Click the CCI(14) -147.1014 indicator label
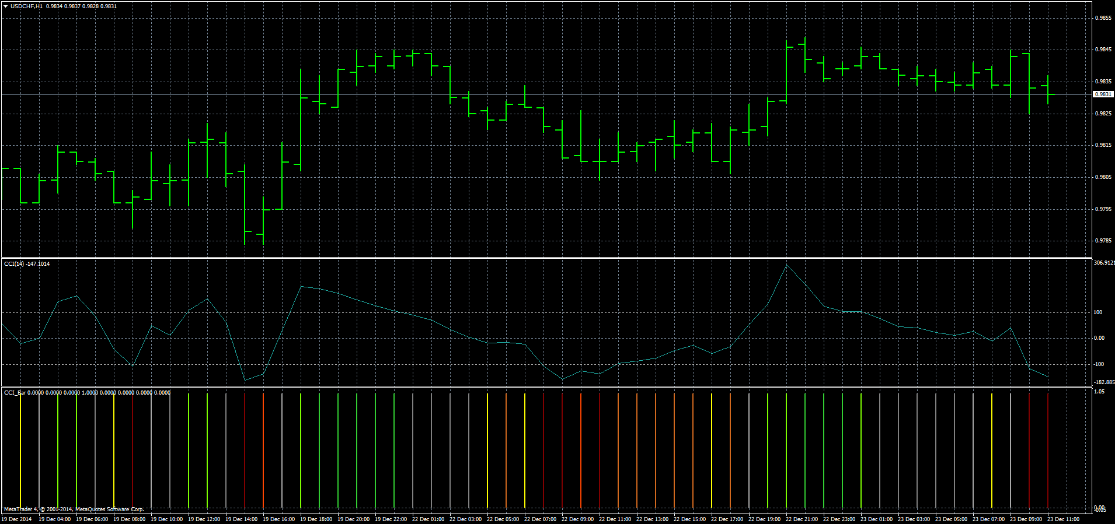The image size is (1115, 524). (27, 264)
